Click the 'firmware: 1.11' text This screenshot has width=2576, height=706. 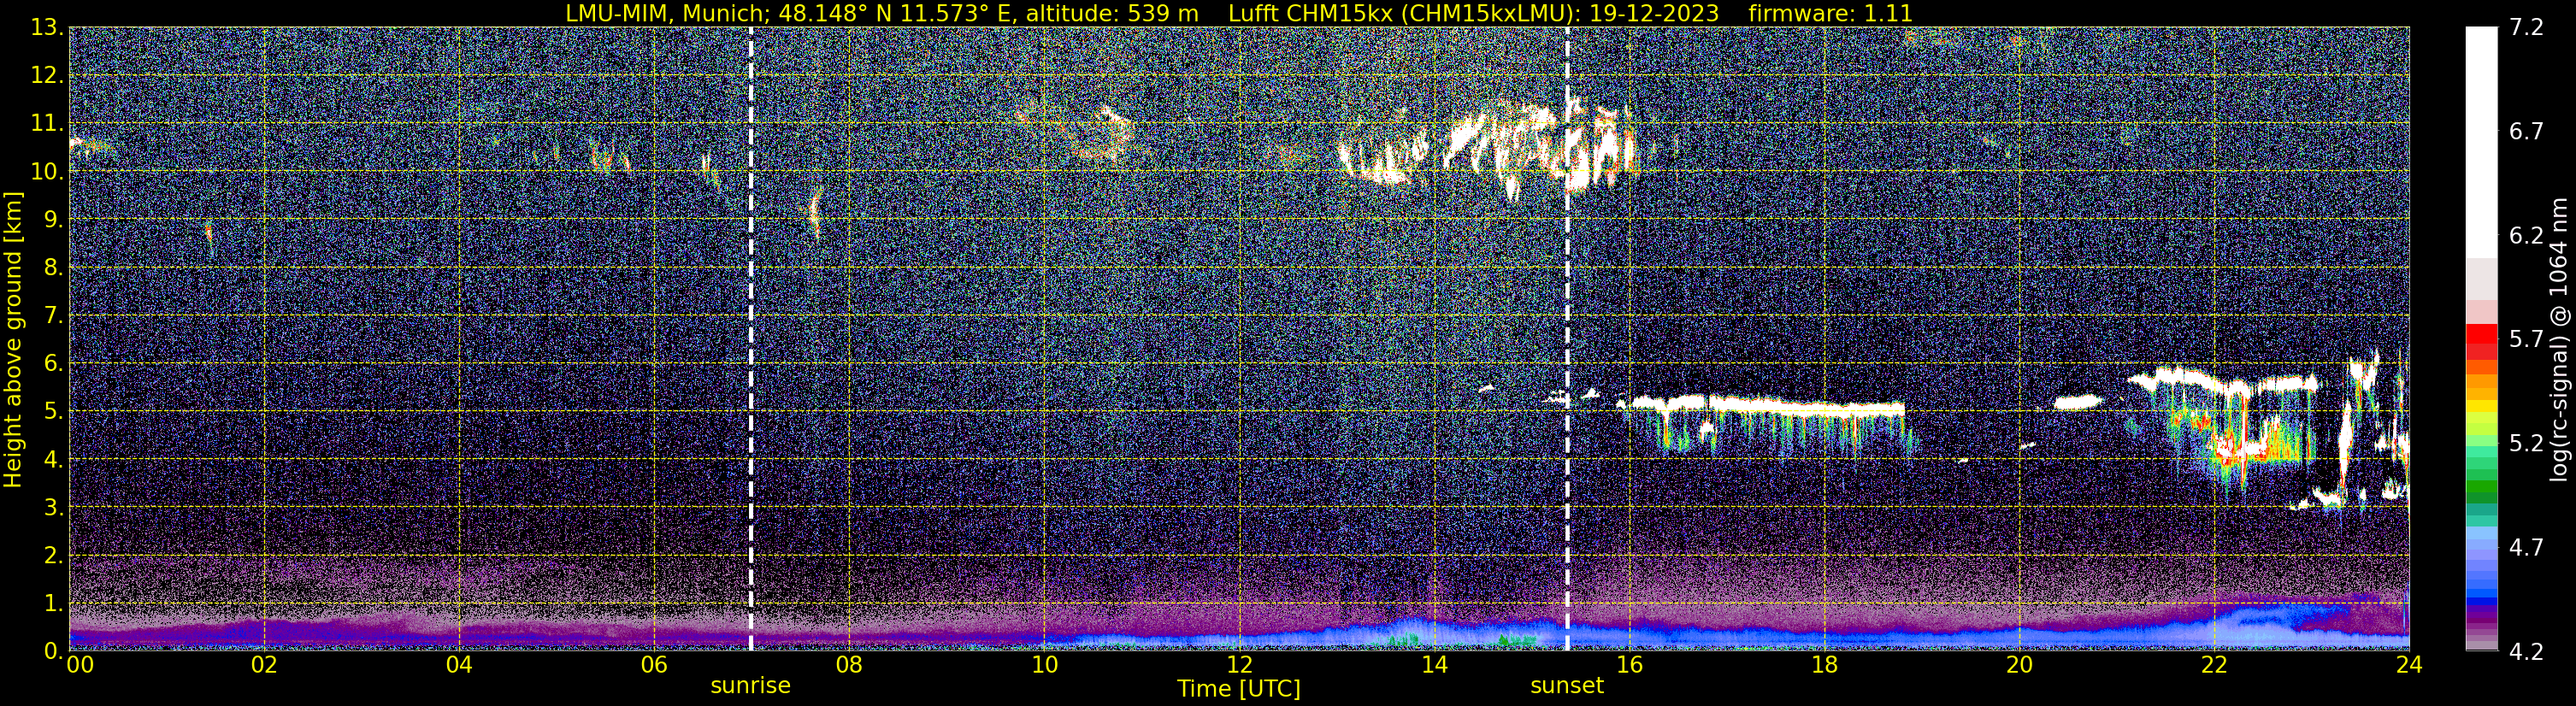point(1830,13)
